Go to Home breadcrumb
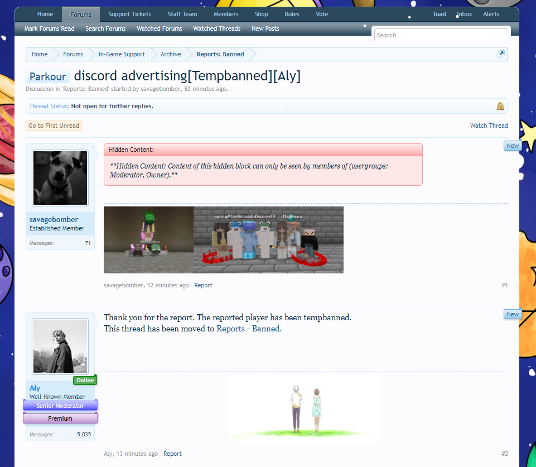This screenshot has width=536, height=467. pyautogui.click(x=40, y=54)
